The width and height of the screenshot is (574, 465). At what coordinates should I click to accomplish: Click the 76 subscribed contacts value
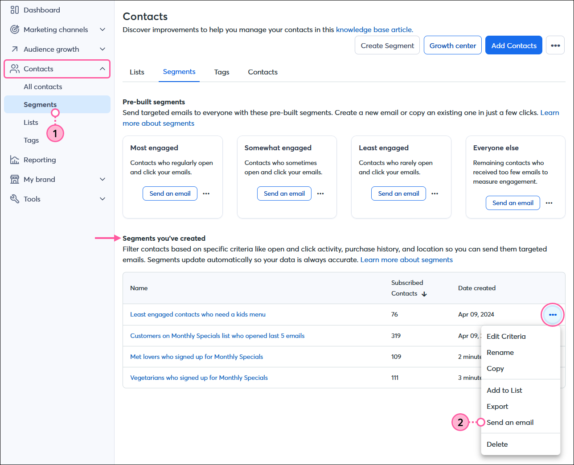394,314
